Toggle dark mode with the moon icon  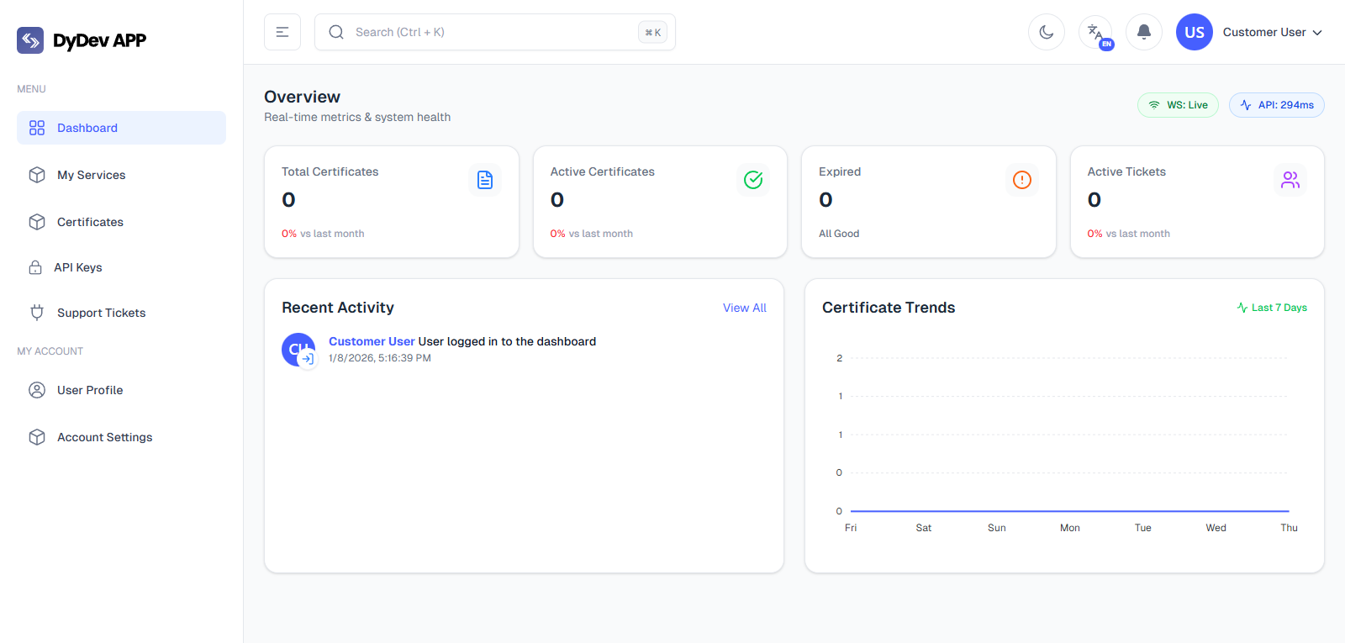tap(1046, 32)
